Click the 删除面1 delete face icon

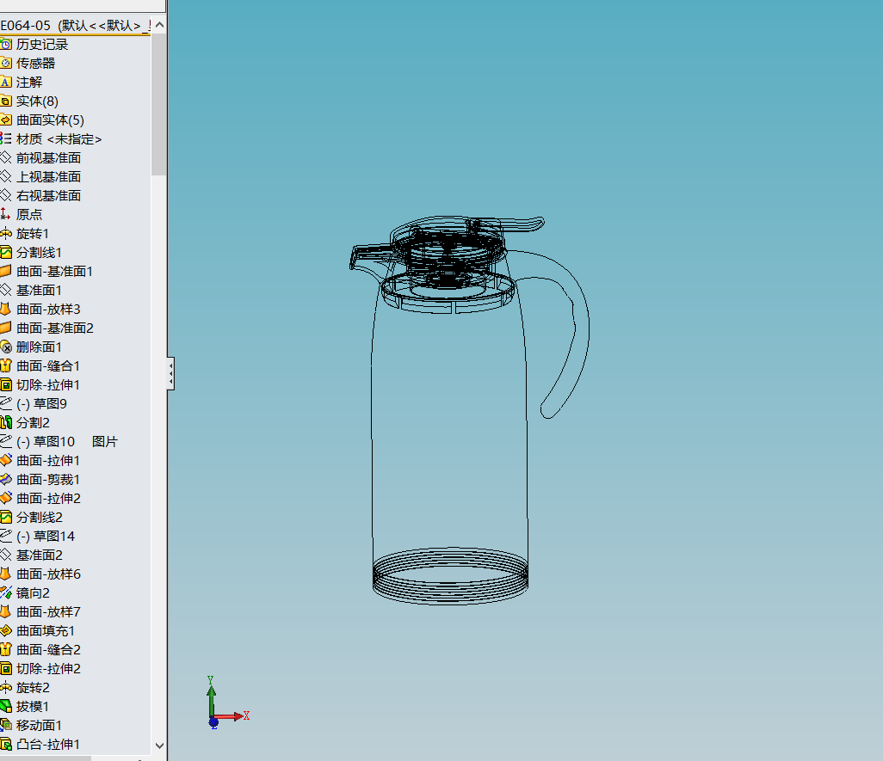(6, 347)
